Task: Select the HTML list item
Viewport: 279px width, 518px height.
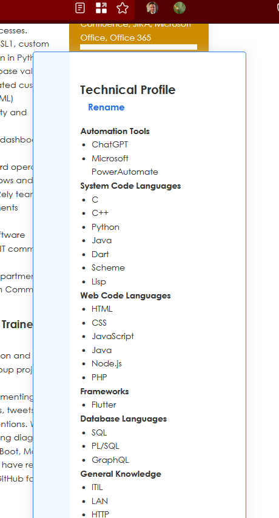Action: pyautogui.click(x=102, y=309)
